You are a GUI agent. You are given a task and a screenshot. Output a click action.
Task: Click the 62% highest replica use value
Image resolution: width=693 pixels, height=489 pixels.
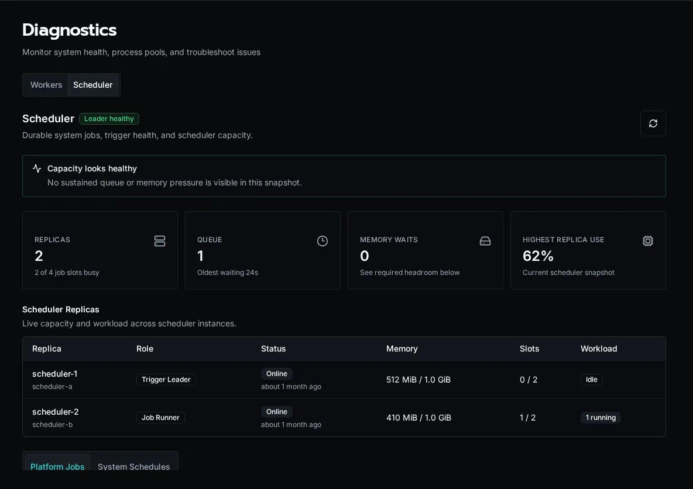(538, 256)
